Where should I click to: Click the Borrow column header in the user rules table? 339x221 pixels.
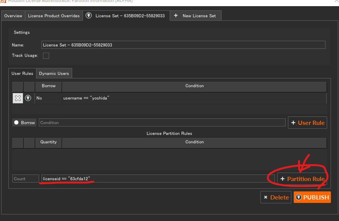click(x=49, y=86)
